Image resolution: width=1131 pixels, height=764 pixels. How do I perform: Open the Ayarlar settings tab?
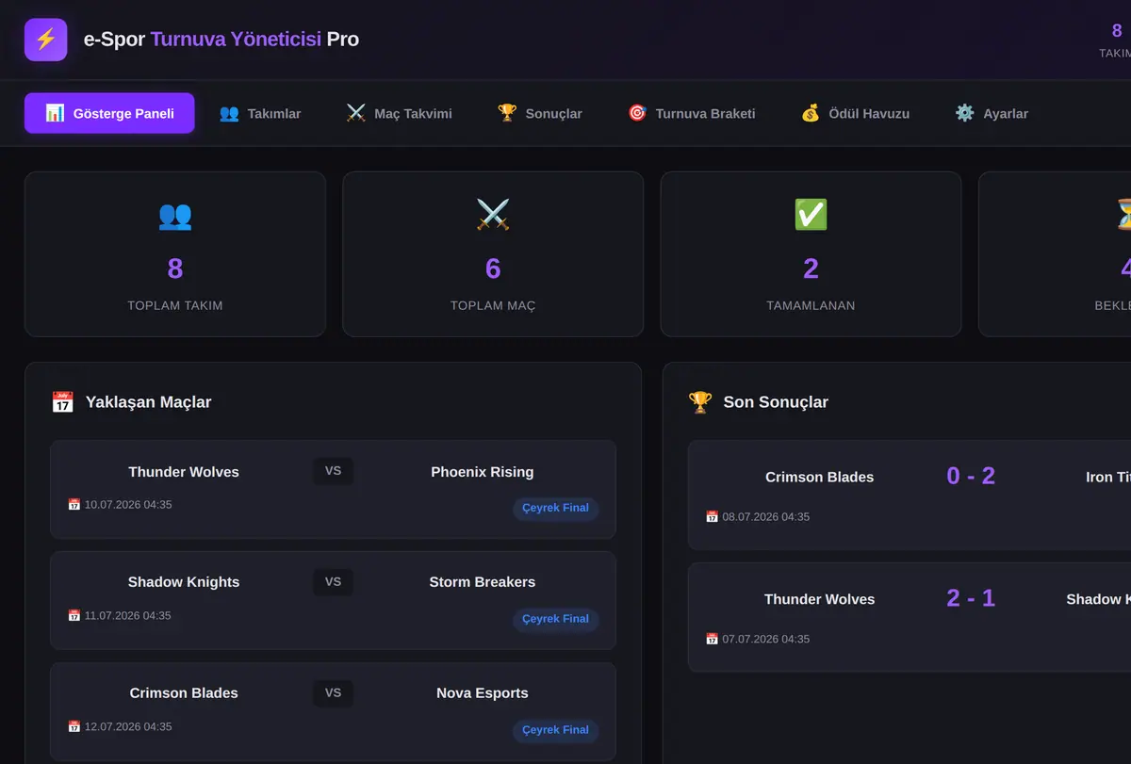pos(992,113)
